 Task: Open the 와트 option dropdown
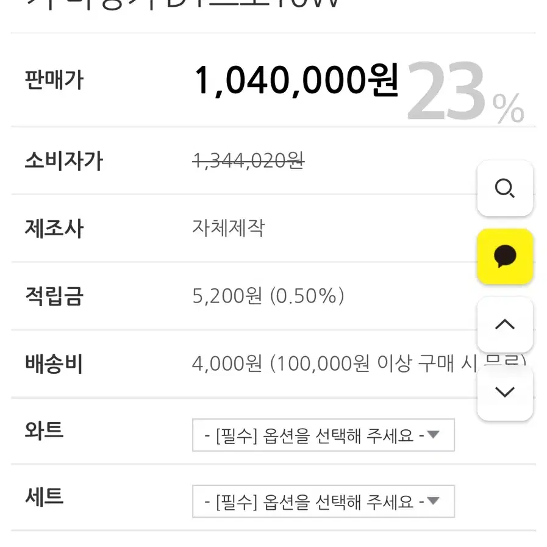point(323,435)
